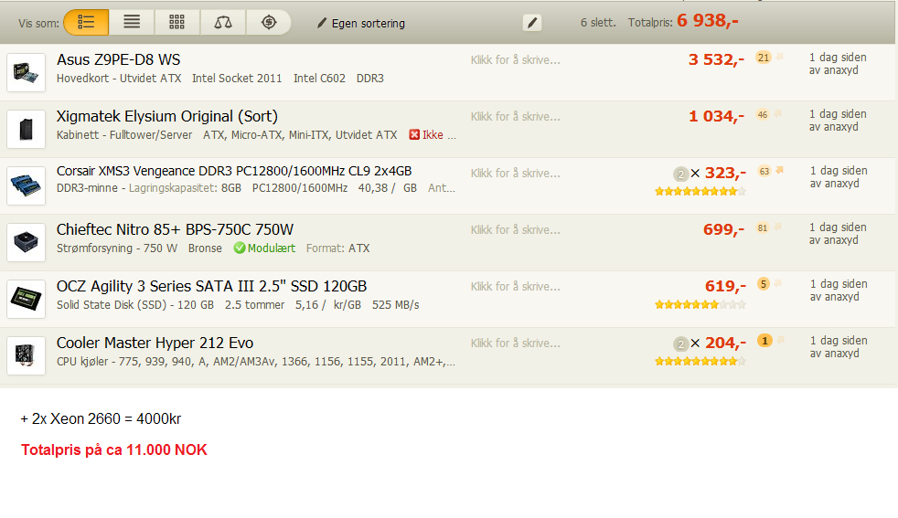898x518 pixels.
Task: Click quantity 2 badge on Corsair row
Action: (680, 174)
